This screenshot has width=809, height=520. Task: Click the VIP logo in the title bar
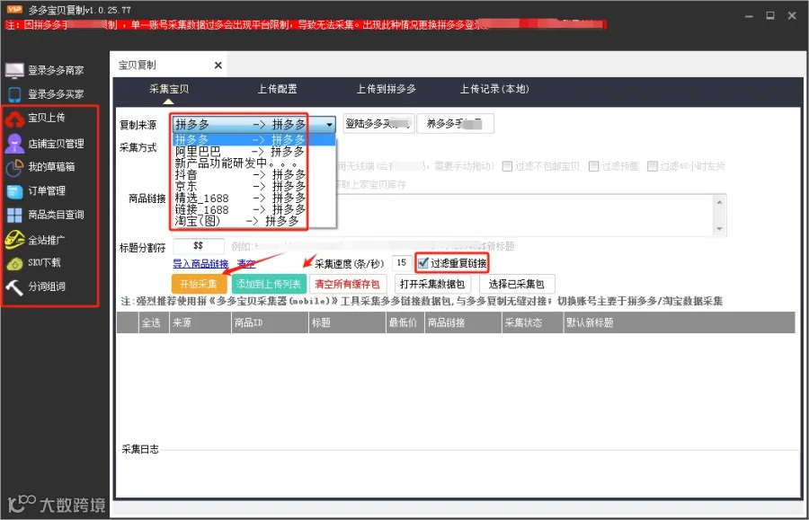[x=14, y=9]
